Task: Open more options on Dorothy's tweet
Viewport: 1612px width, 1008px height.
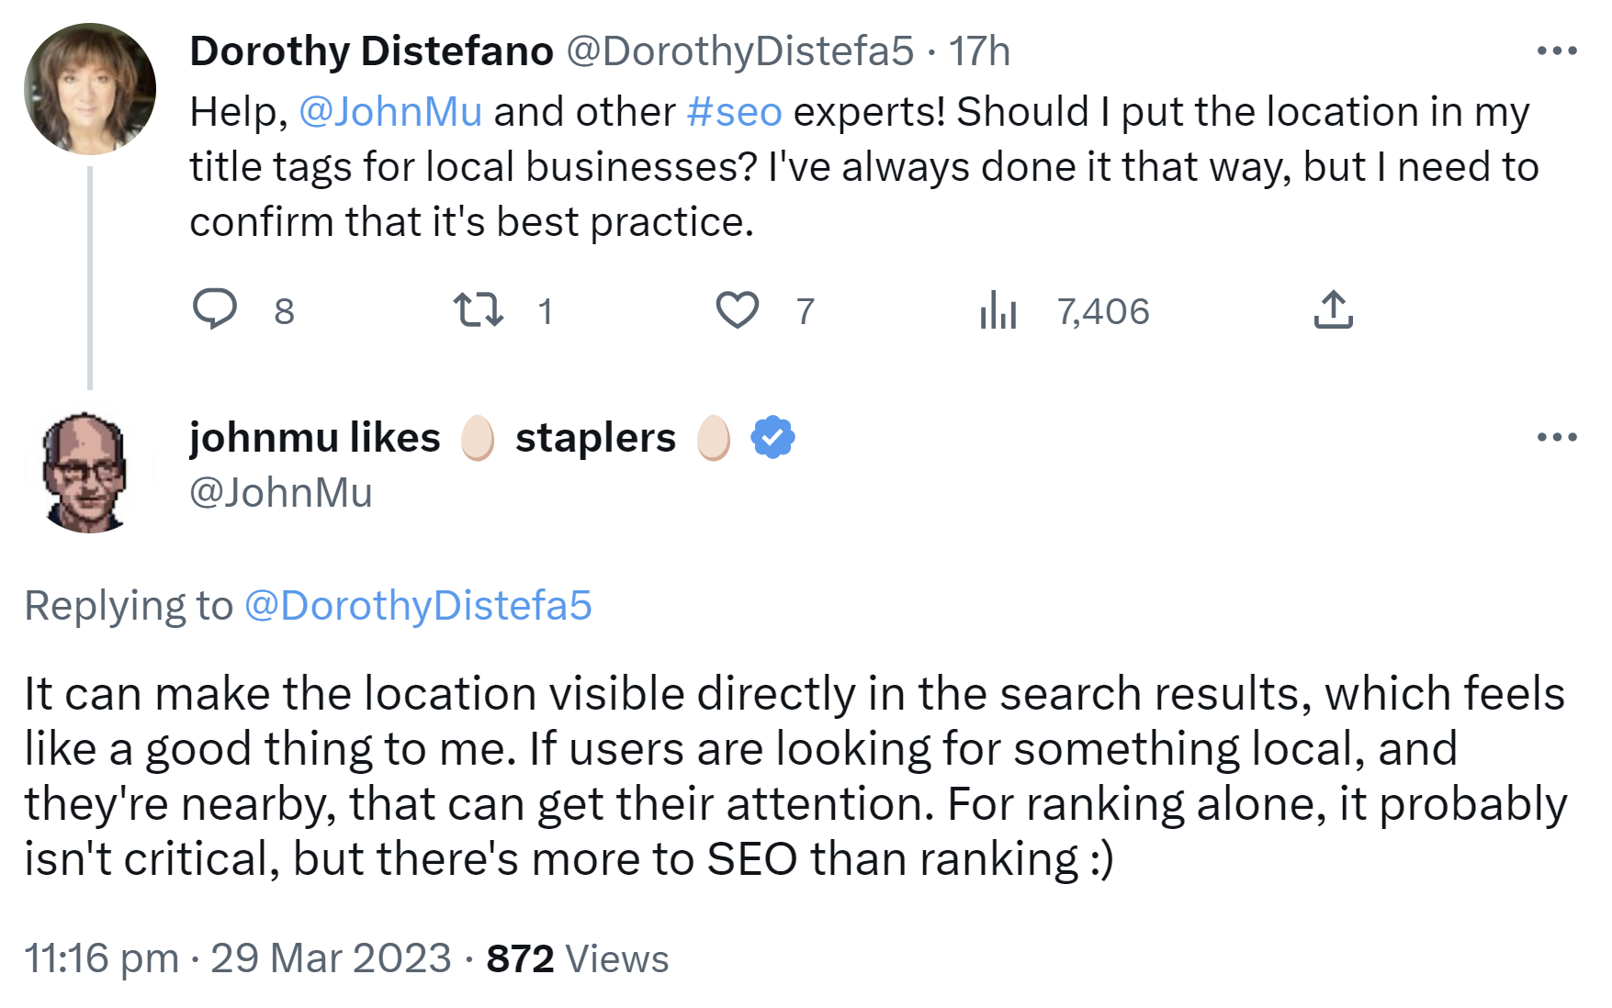Action: pyautogui.click(x=1557, y=51)
